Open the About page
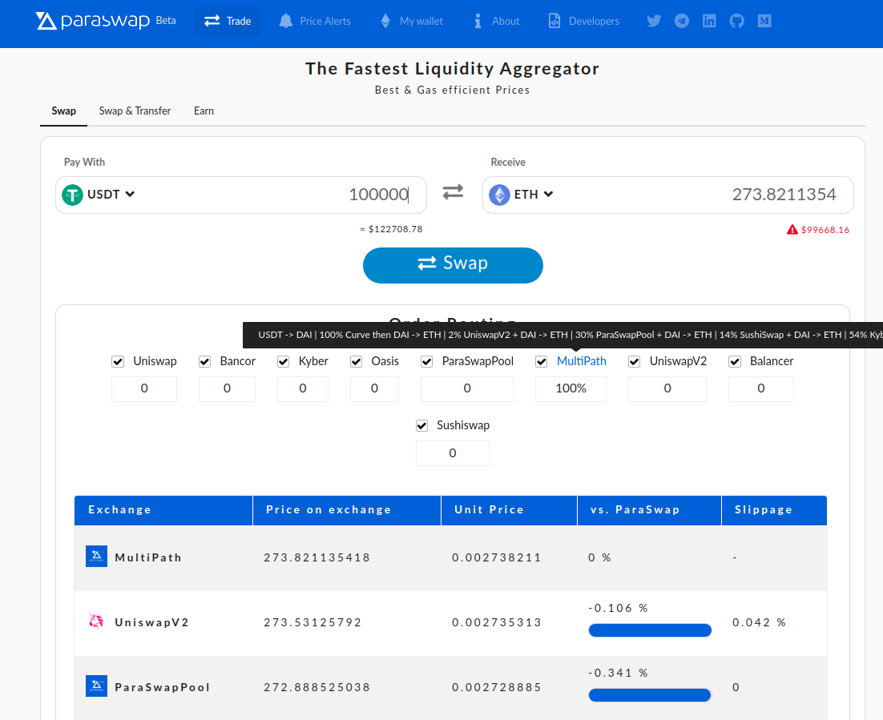Image resolution: width=883 pixels, height=720 pixels. tap(497, 21)
